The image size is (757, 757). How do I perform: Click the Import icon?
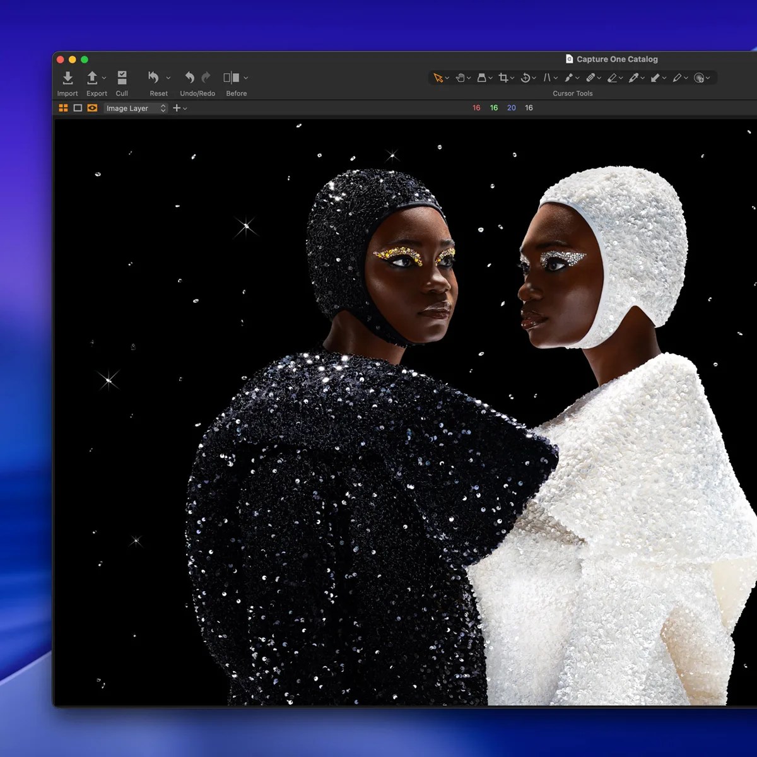67,78
